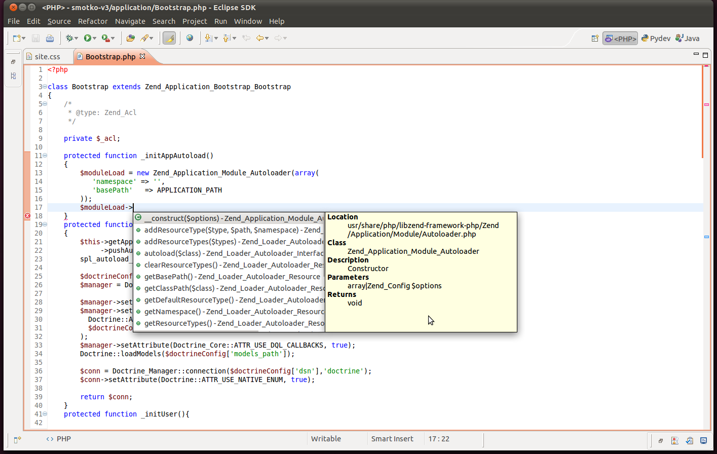717x454 pixels.
Task: Click the Back navigation arrow
Action: pos(259,38)
